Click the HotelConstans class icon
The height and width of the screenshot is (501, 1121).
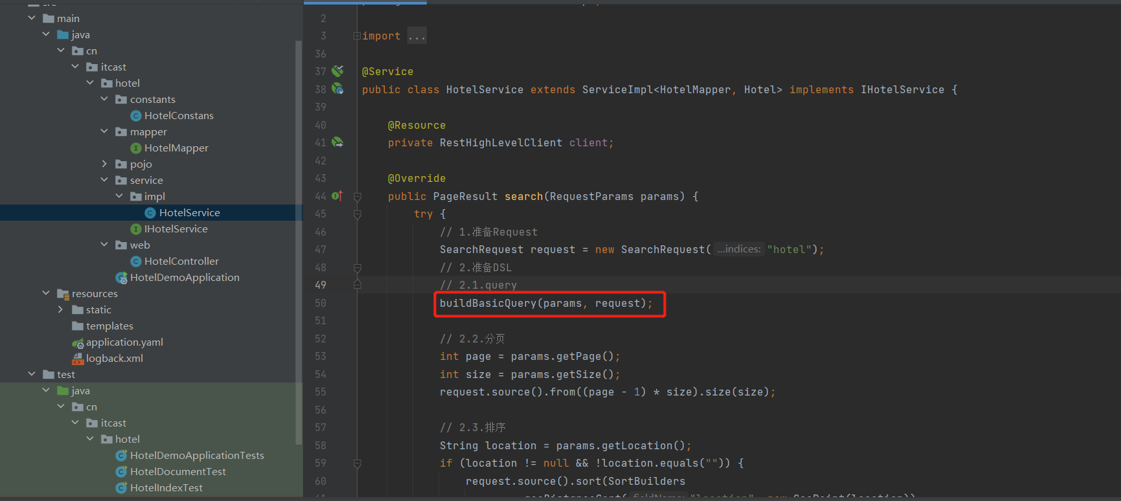136,116
